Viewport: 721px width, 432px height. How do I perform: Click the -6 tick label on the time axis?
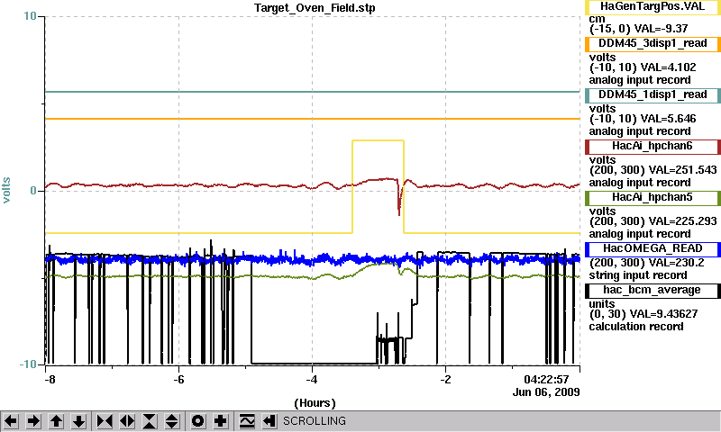[x=178, y=380]
